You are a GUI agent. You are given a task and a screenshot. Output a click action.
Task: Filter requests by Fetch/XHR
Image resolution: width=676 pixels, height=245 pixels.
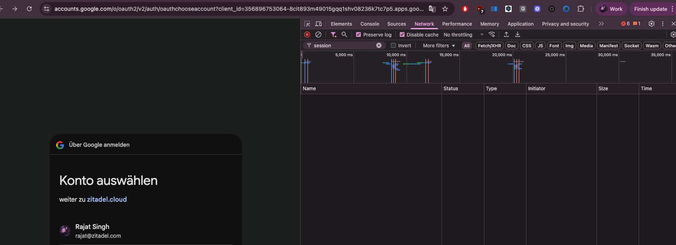[489, 46]
